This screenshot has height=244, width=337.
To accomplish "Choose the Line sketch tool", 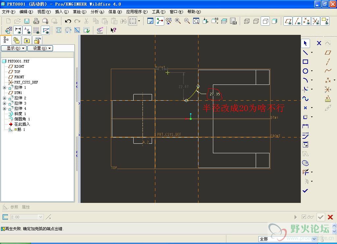I will tap(305, 52).
